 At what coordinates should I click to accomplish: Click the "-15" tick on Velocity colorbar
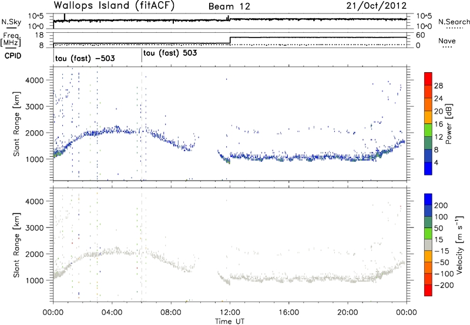[442, 250]
